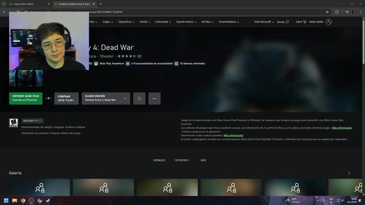Screen dimensions: 365x205
Task: Click the Shooter genre label
Action: point(107,56)
